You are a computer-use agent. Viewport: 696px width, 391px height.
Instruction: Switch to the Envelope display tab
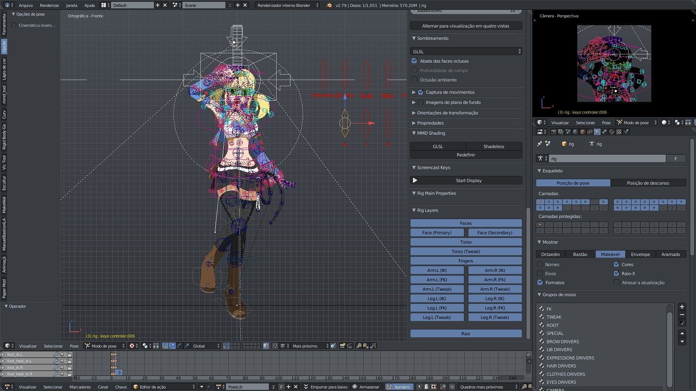[x=641, y=254]
